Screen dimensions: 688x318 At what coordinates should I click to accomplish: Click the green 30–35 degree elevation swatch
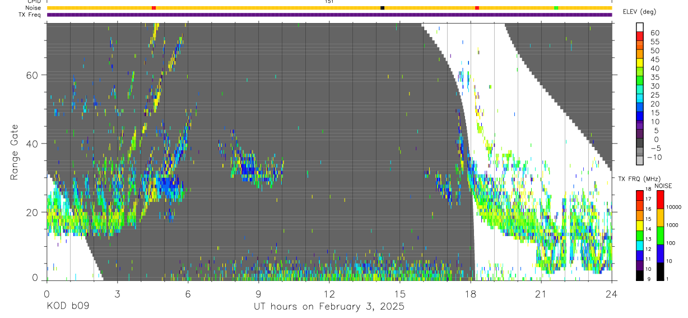point(640,80)
